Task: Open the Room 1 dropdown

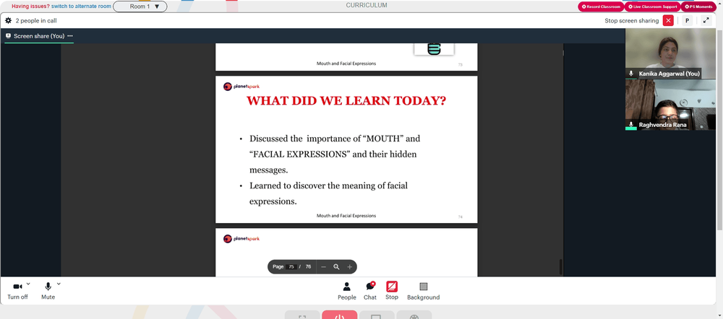Action: point(140,6)
